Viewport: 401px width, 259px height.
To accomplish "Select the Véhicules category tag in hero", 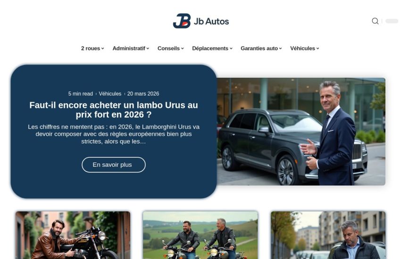I will point(110,94).
